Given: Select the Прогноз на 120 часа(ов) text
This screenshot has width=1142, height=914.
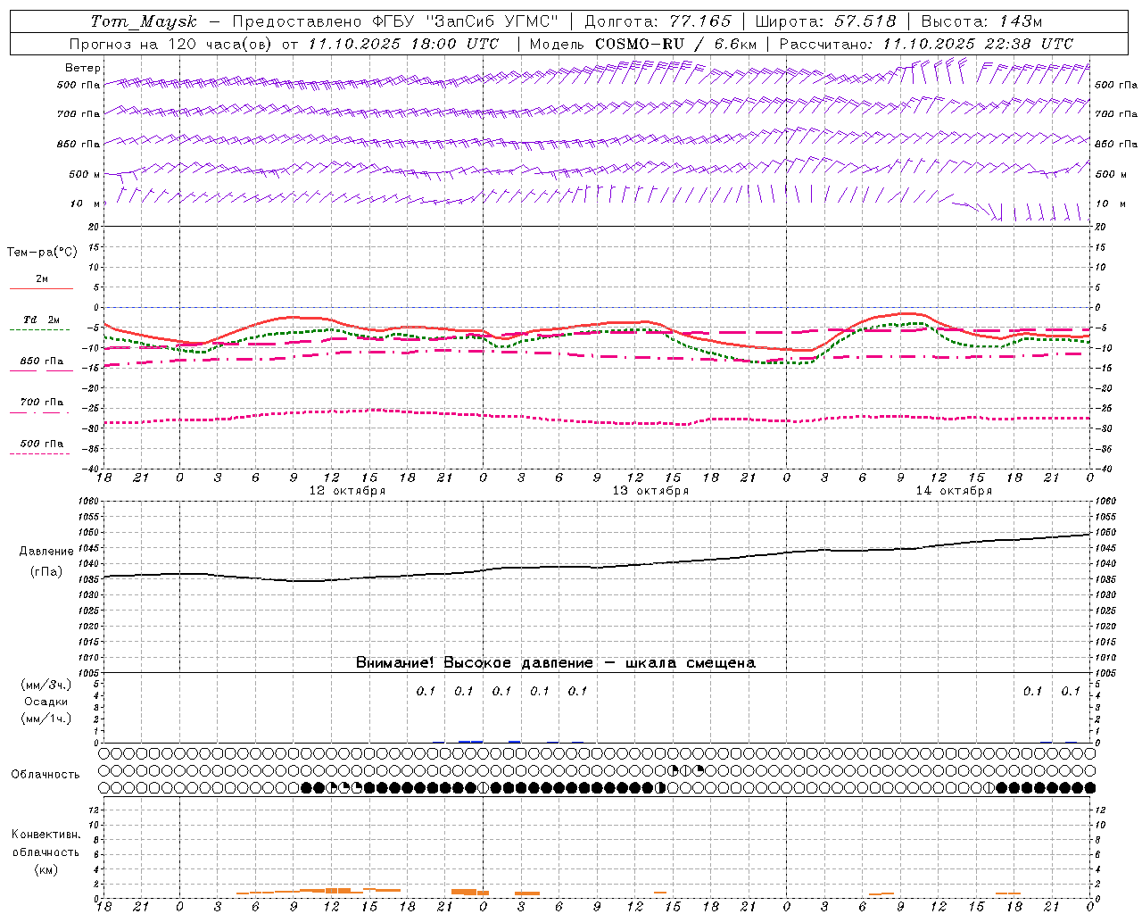Looking at the screenshot, I should (172, 44).
